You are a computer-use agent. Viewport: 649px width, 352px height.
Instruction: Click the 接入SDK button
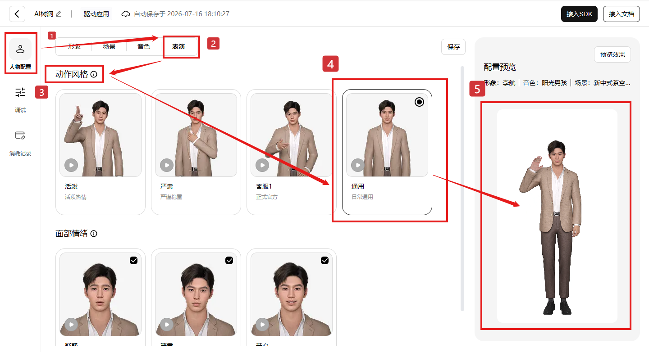[579, 14]
